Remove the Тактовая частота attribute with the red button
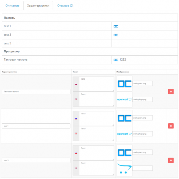This screenshot has height=179, width=179. coord(171,91)
